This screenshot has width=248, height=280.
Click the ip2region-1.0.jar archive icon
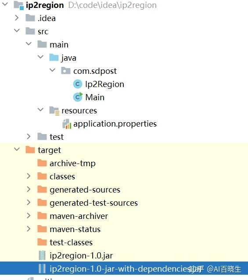click(42, 255)
